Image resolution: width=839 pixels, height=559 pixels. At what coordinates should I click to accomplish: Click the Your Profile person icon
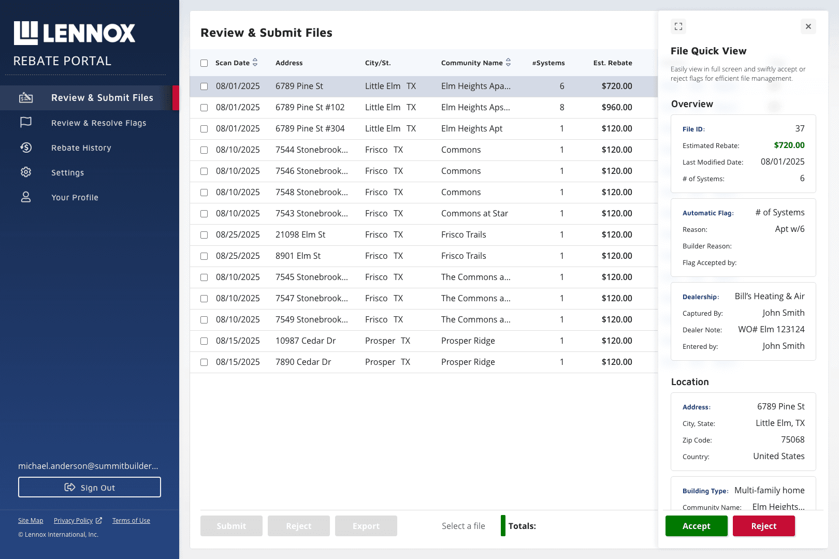click(26, 197)
